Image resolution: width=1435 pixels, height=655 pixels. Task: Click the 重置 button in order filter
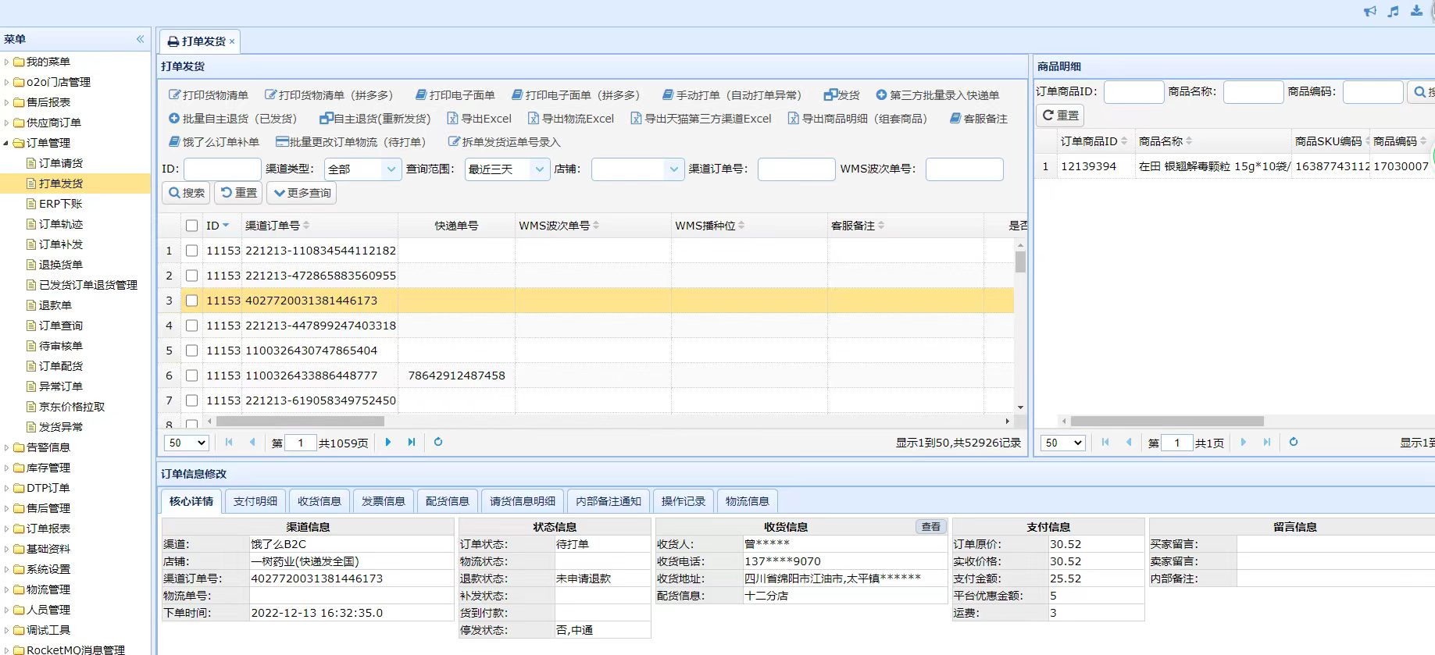[x=238, y=193]
